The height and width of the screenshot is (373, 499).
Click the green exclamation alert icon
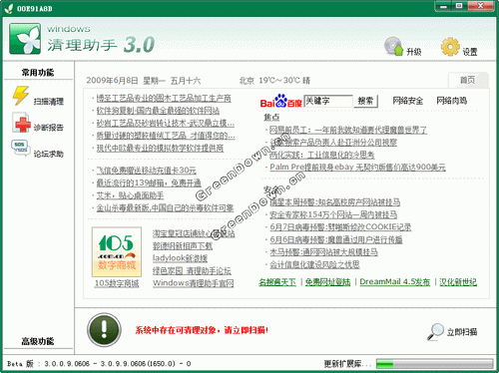coord(104,329)
